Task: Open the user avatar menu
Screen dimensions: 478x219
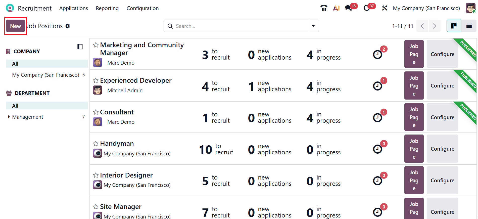Action: 470,8
